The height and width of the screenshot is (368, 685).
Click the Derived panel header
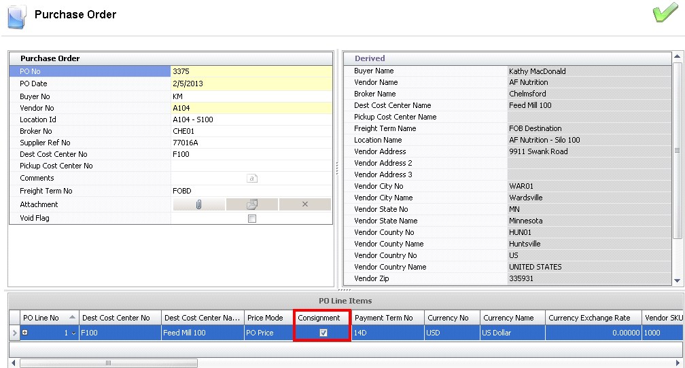point(507,58)
